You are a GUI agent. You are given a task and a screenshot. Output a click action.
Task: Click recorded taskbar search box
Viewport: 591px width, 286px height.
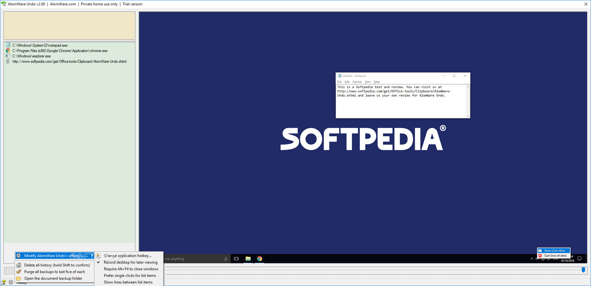coord(197,259)
